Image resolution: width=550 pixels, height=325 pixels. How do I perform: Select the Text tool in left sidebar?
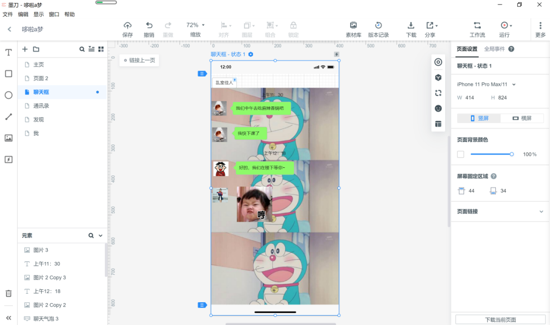8,53
